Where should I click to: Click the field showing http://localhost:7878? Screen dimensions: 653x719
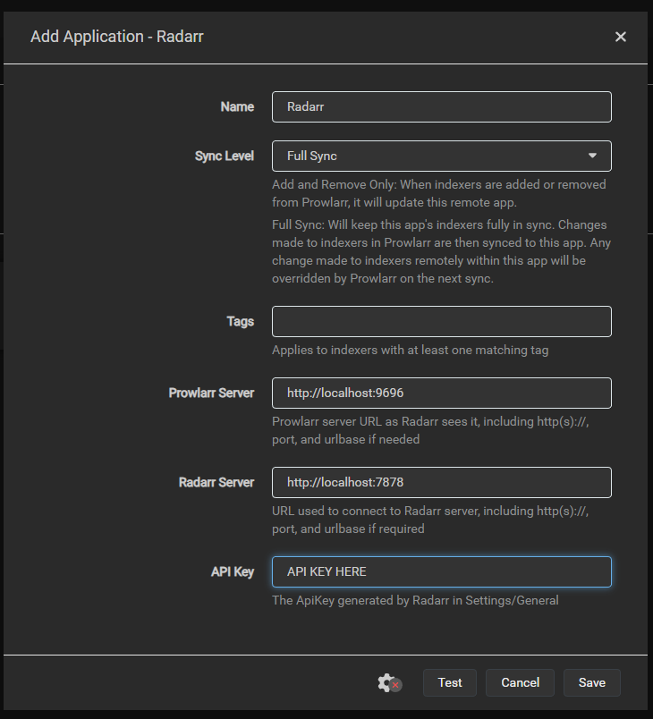441,482
